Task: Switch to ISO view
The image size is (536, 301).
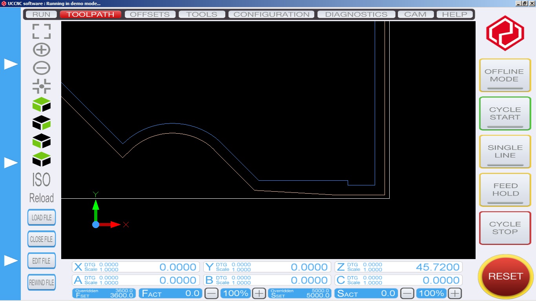Action: point(41,180)
